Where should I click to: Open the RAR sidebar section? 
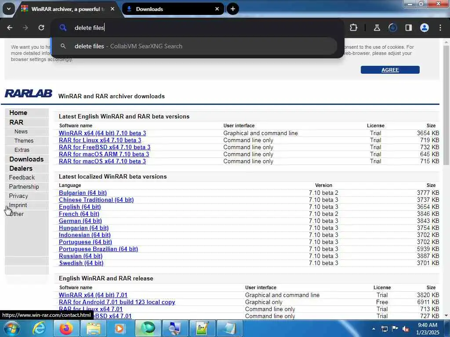point(16,122)
